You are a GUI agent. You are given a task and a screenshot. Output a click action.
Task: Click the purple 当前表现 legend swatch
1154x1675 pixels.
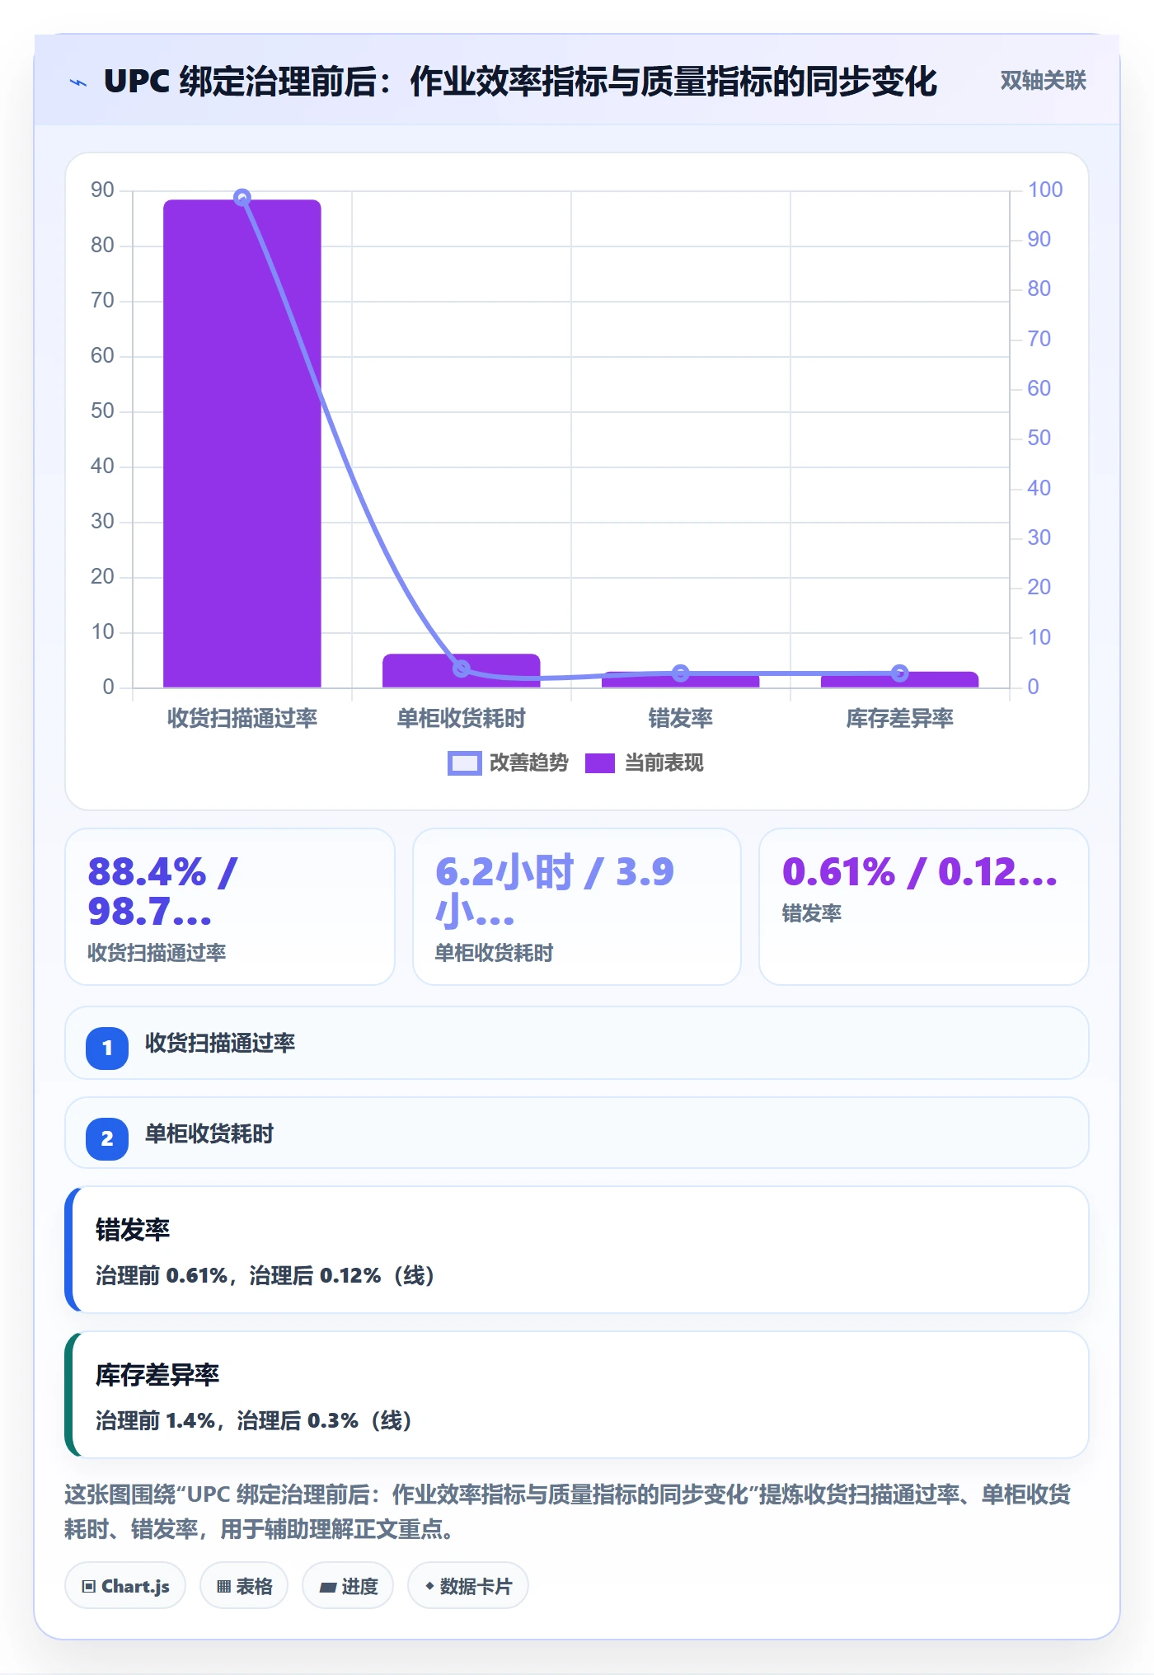point(600,763)
